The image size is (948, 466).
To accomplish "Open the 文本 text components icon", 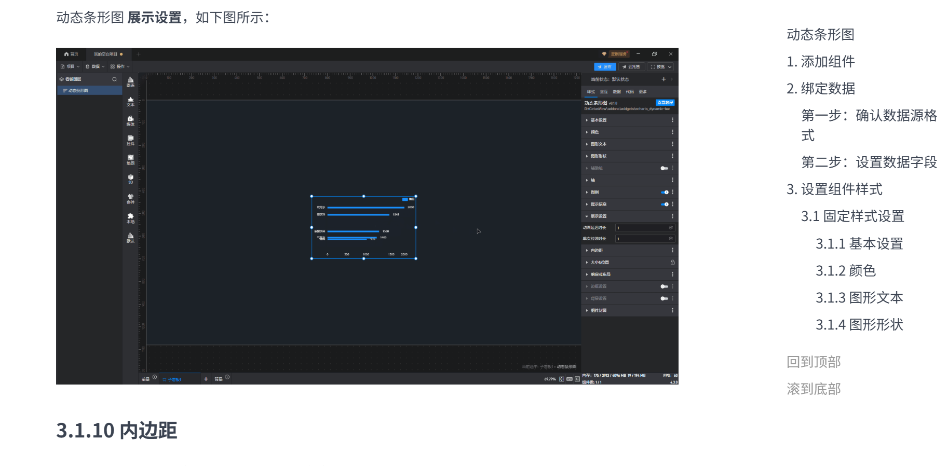I will pos(130,101).
